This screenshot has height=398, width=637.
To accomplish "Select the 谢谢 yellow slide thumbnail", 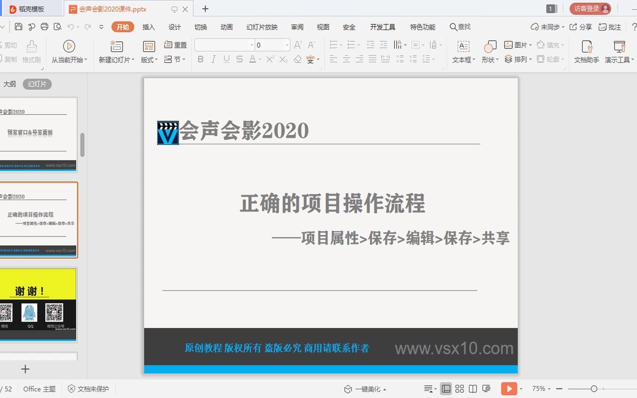I will coord(38,305).
